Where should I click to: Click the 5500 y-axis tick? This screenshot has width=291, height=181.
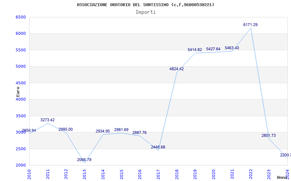click(21, 50)
